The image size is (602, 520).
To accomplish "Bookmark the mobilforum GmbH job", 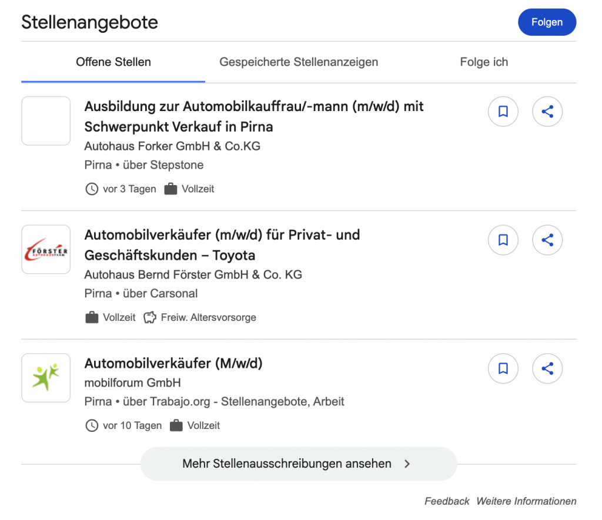I will [x=503, y=368].
